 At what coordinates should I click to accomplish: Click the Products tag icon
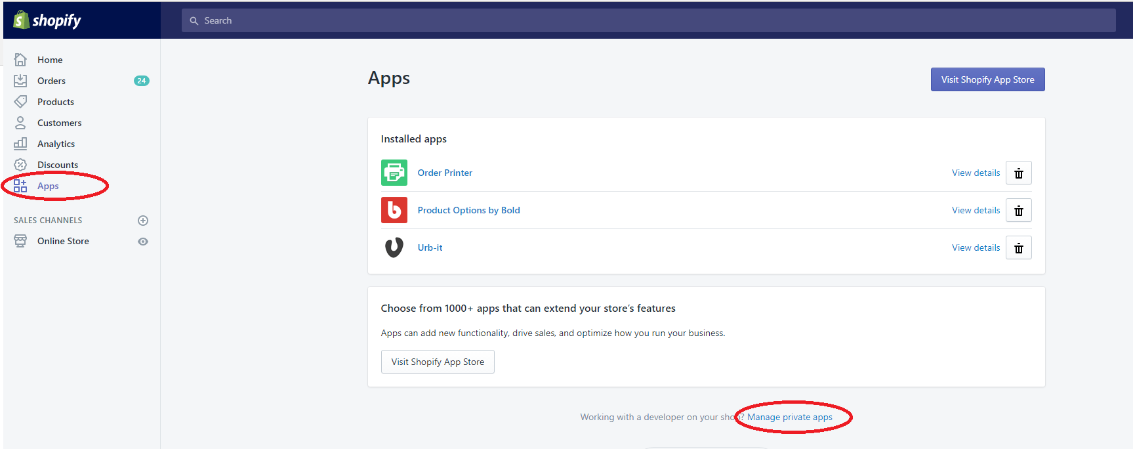click(20, 102)
